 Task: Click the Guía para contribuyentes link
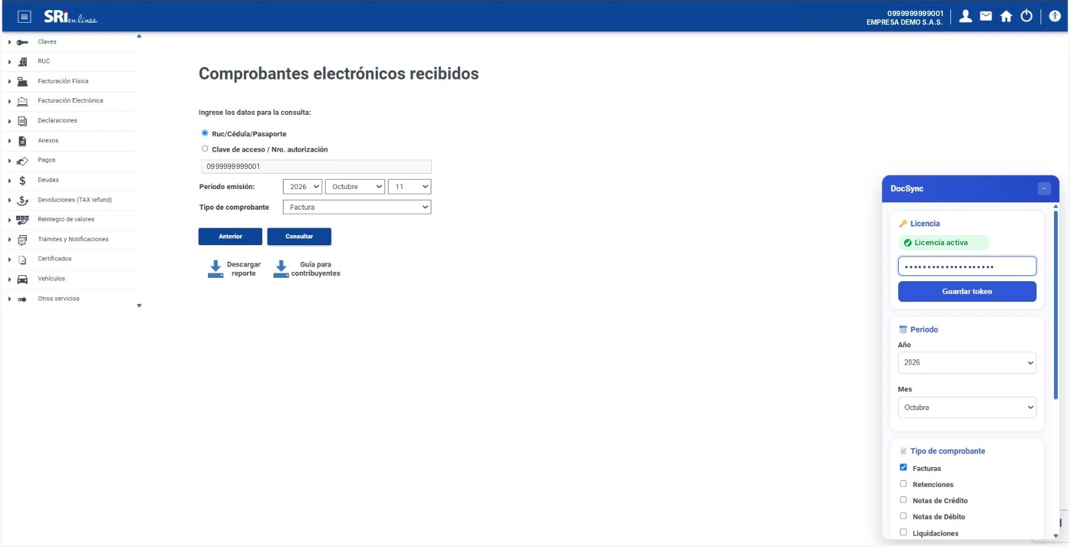coord(316,269)
